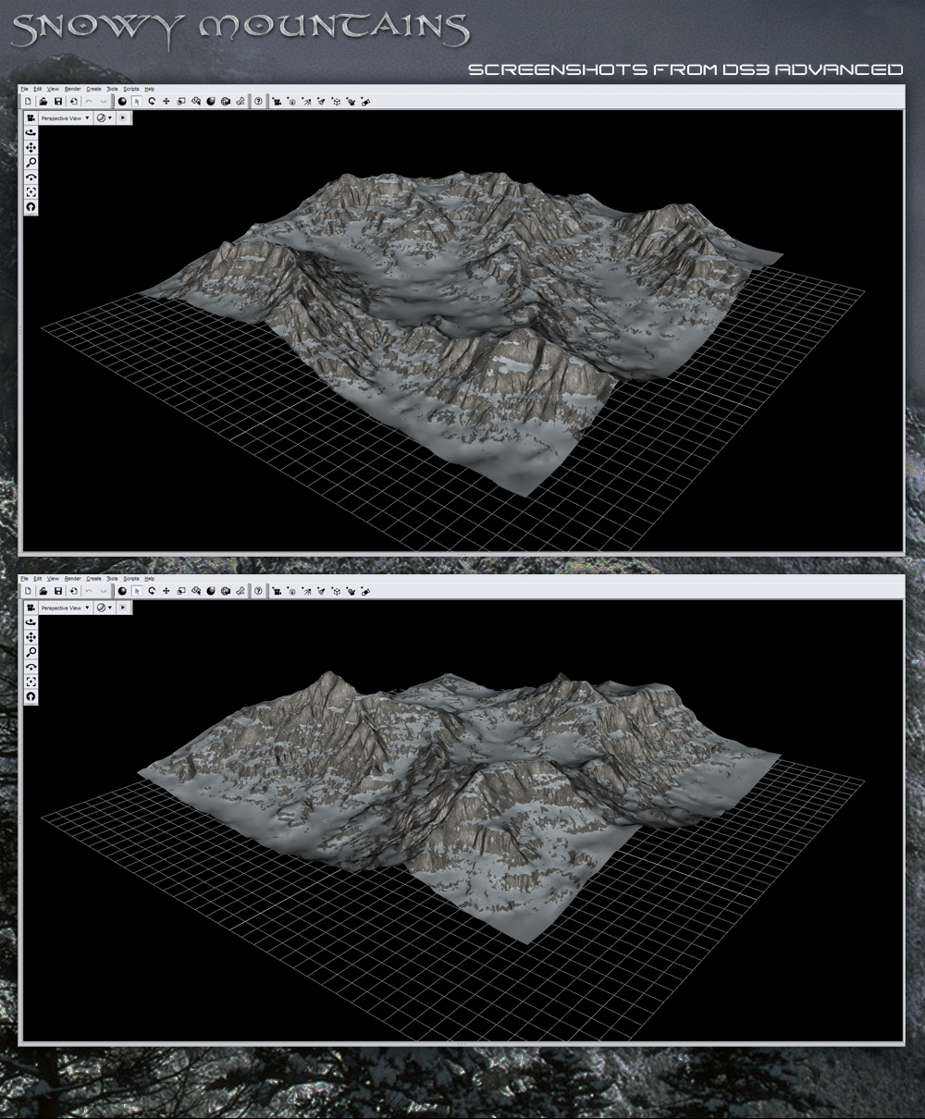Click Undo arrow in upper window toolbar

point(89,101)
